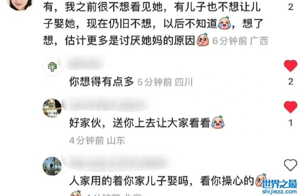Open the shijiezz.com link

point(280,191)
